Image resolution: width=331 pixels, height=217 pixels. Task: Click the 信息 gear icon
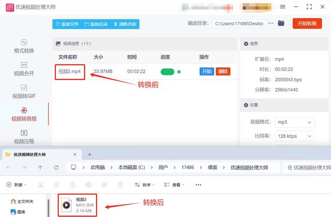pyautogui.click(x=246, y=44)
